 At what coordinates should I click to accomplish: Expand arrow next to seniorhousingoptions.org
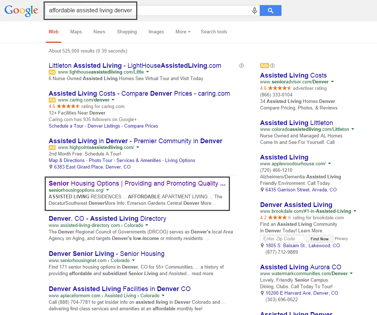click(108, 190)
